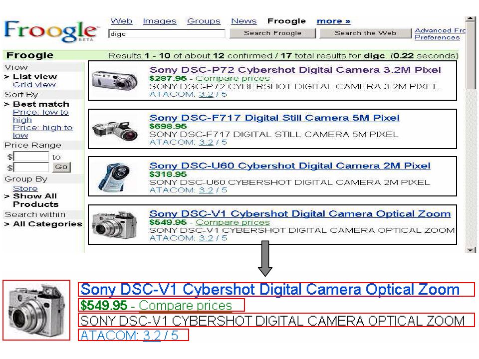Click the Search Froogle button
Image resolution: width=479 pixels, height=359 pixels.
272,33
